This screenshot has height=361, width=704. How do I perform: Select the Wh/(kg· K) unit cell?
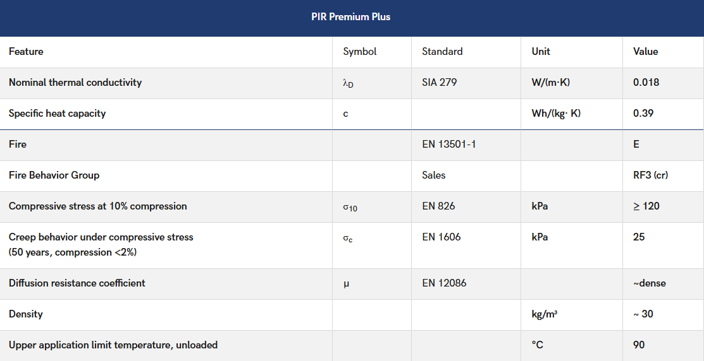(x=556, y=114)
